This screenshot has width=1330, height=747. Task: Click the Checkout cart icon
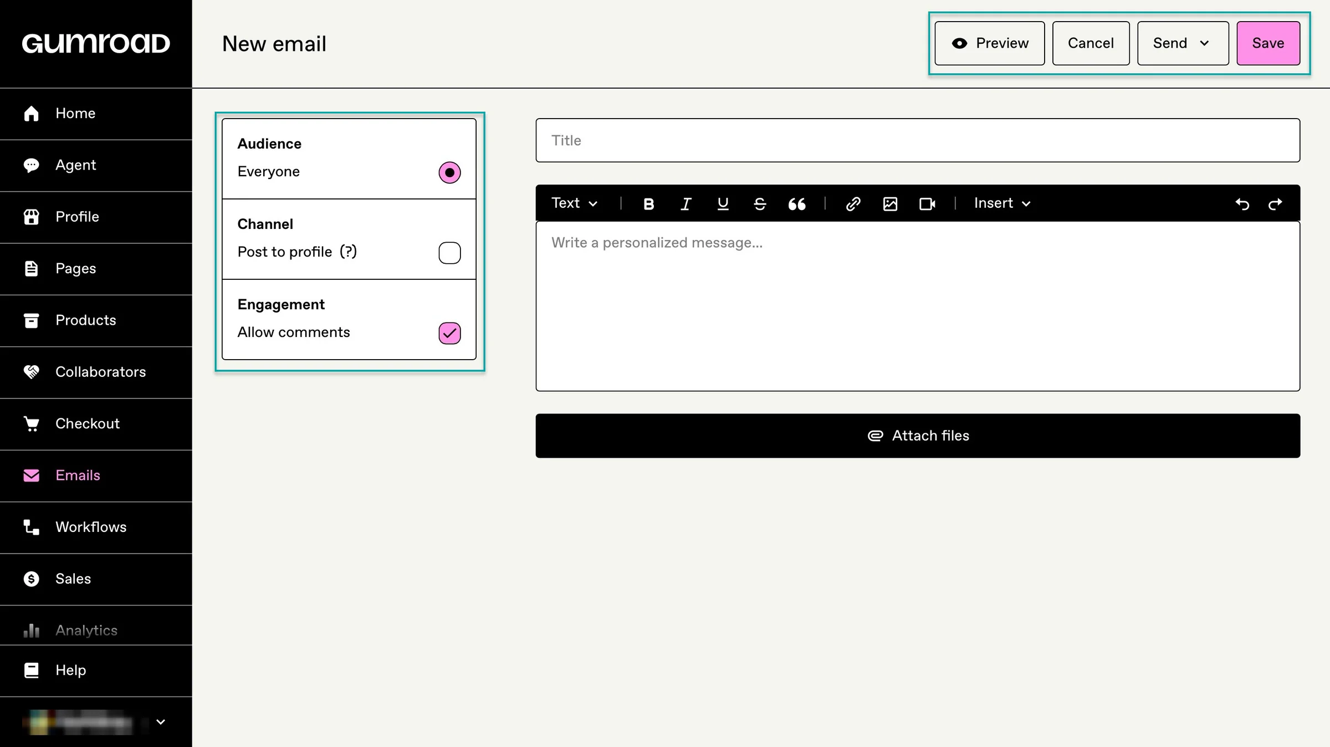point(32,424)
